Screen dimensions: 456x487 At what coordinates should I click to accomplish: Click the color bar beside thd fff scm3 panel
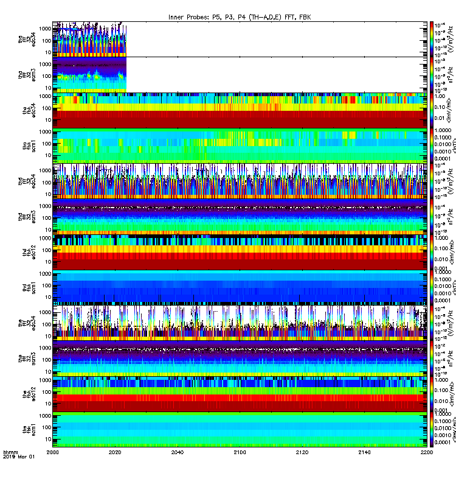point(432,217)
